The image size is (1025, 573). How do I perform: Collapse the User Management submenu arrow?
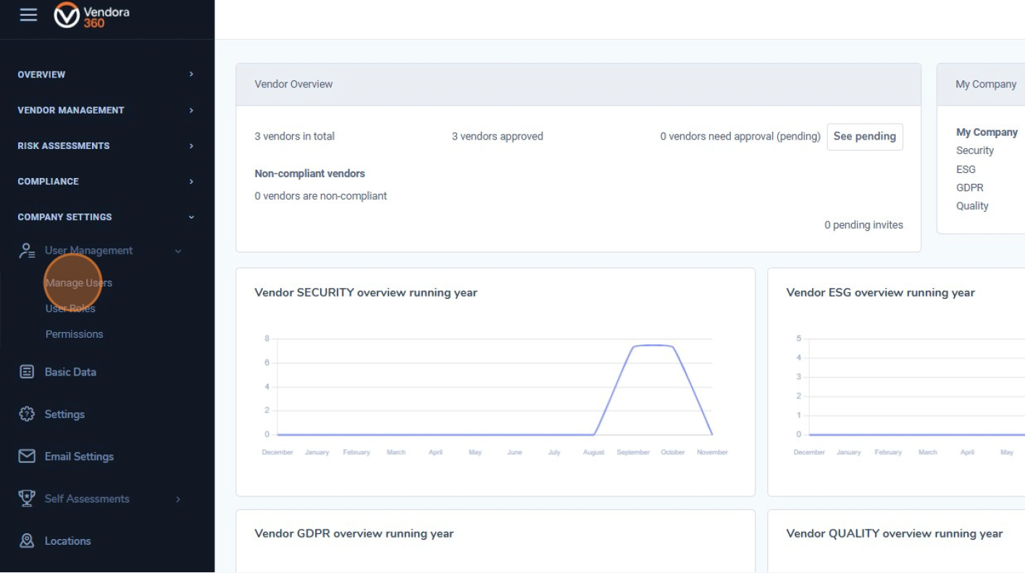point(178,251)
